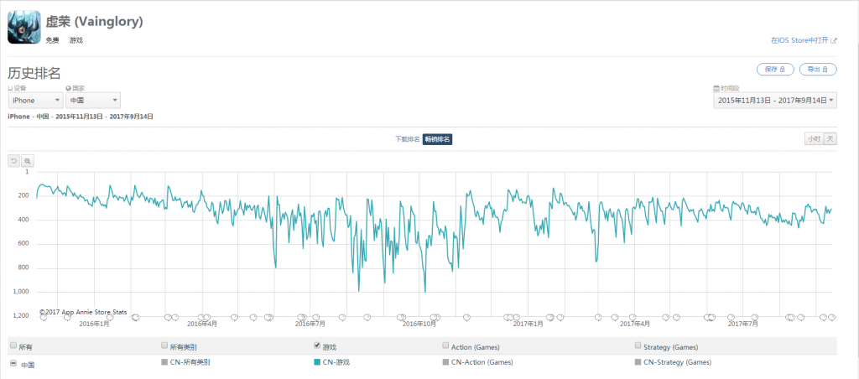The height and width of the screenshot is (379, 859).
Task: Click the chart zoom magnifier icon
Action: click(27, 160)
